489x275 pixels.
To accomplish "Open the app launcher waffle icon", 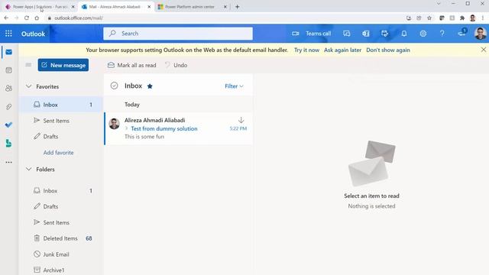I will [8, 34].
